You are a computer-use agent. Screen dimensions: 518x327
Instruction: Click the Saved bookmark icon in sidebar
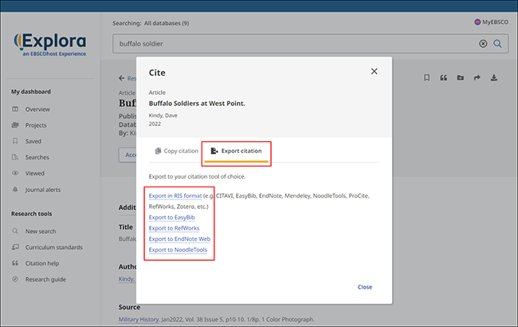(x=15, y=141)
